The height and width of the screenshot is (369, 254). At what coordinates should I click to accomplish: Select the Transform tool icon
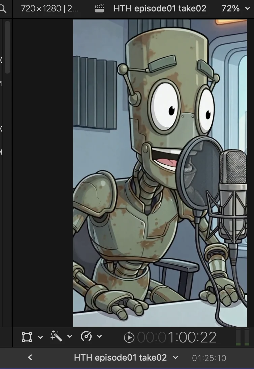tap(27, 337)
